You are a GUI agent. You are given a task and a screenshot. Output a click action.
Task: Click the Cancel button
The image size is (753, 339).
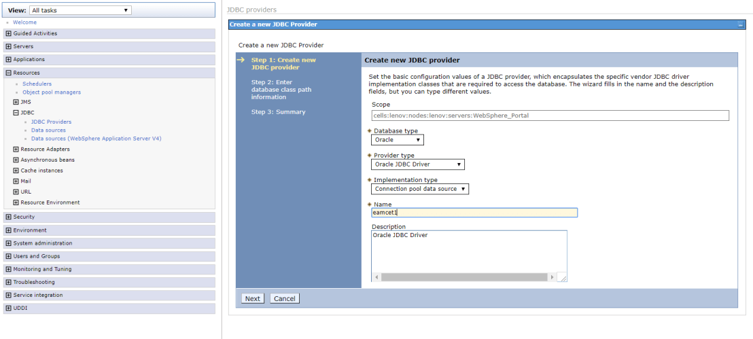coord(284,299)
